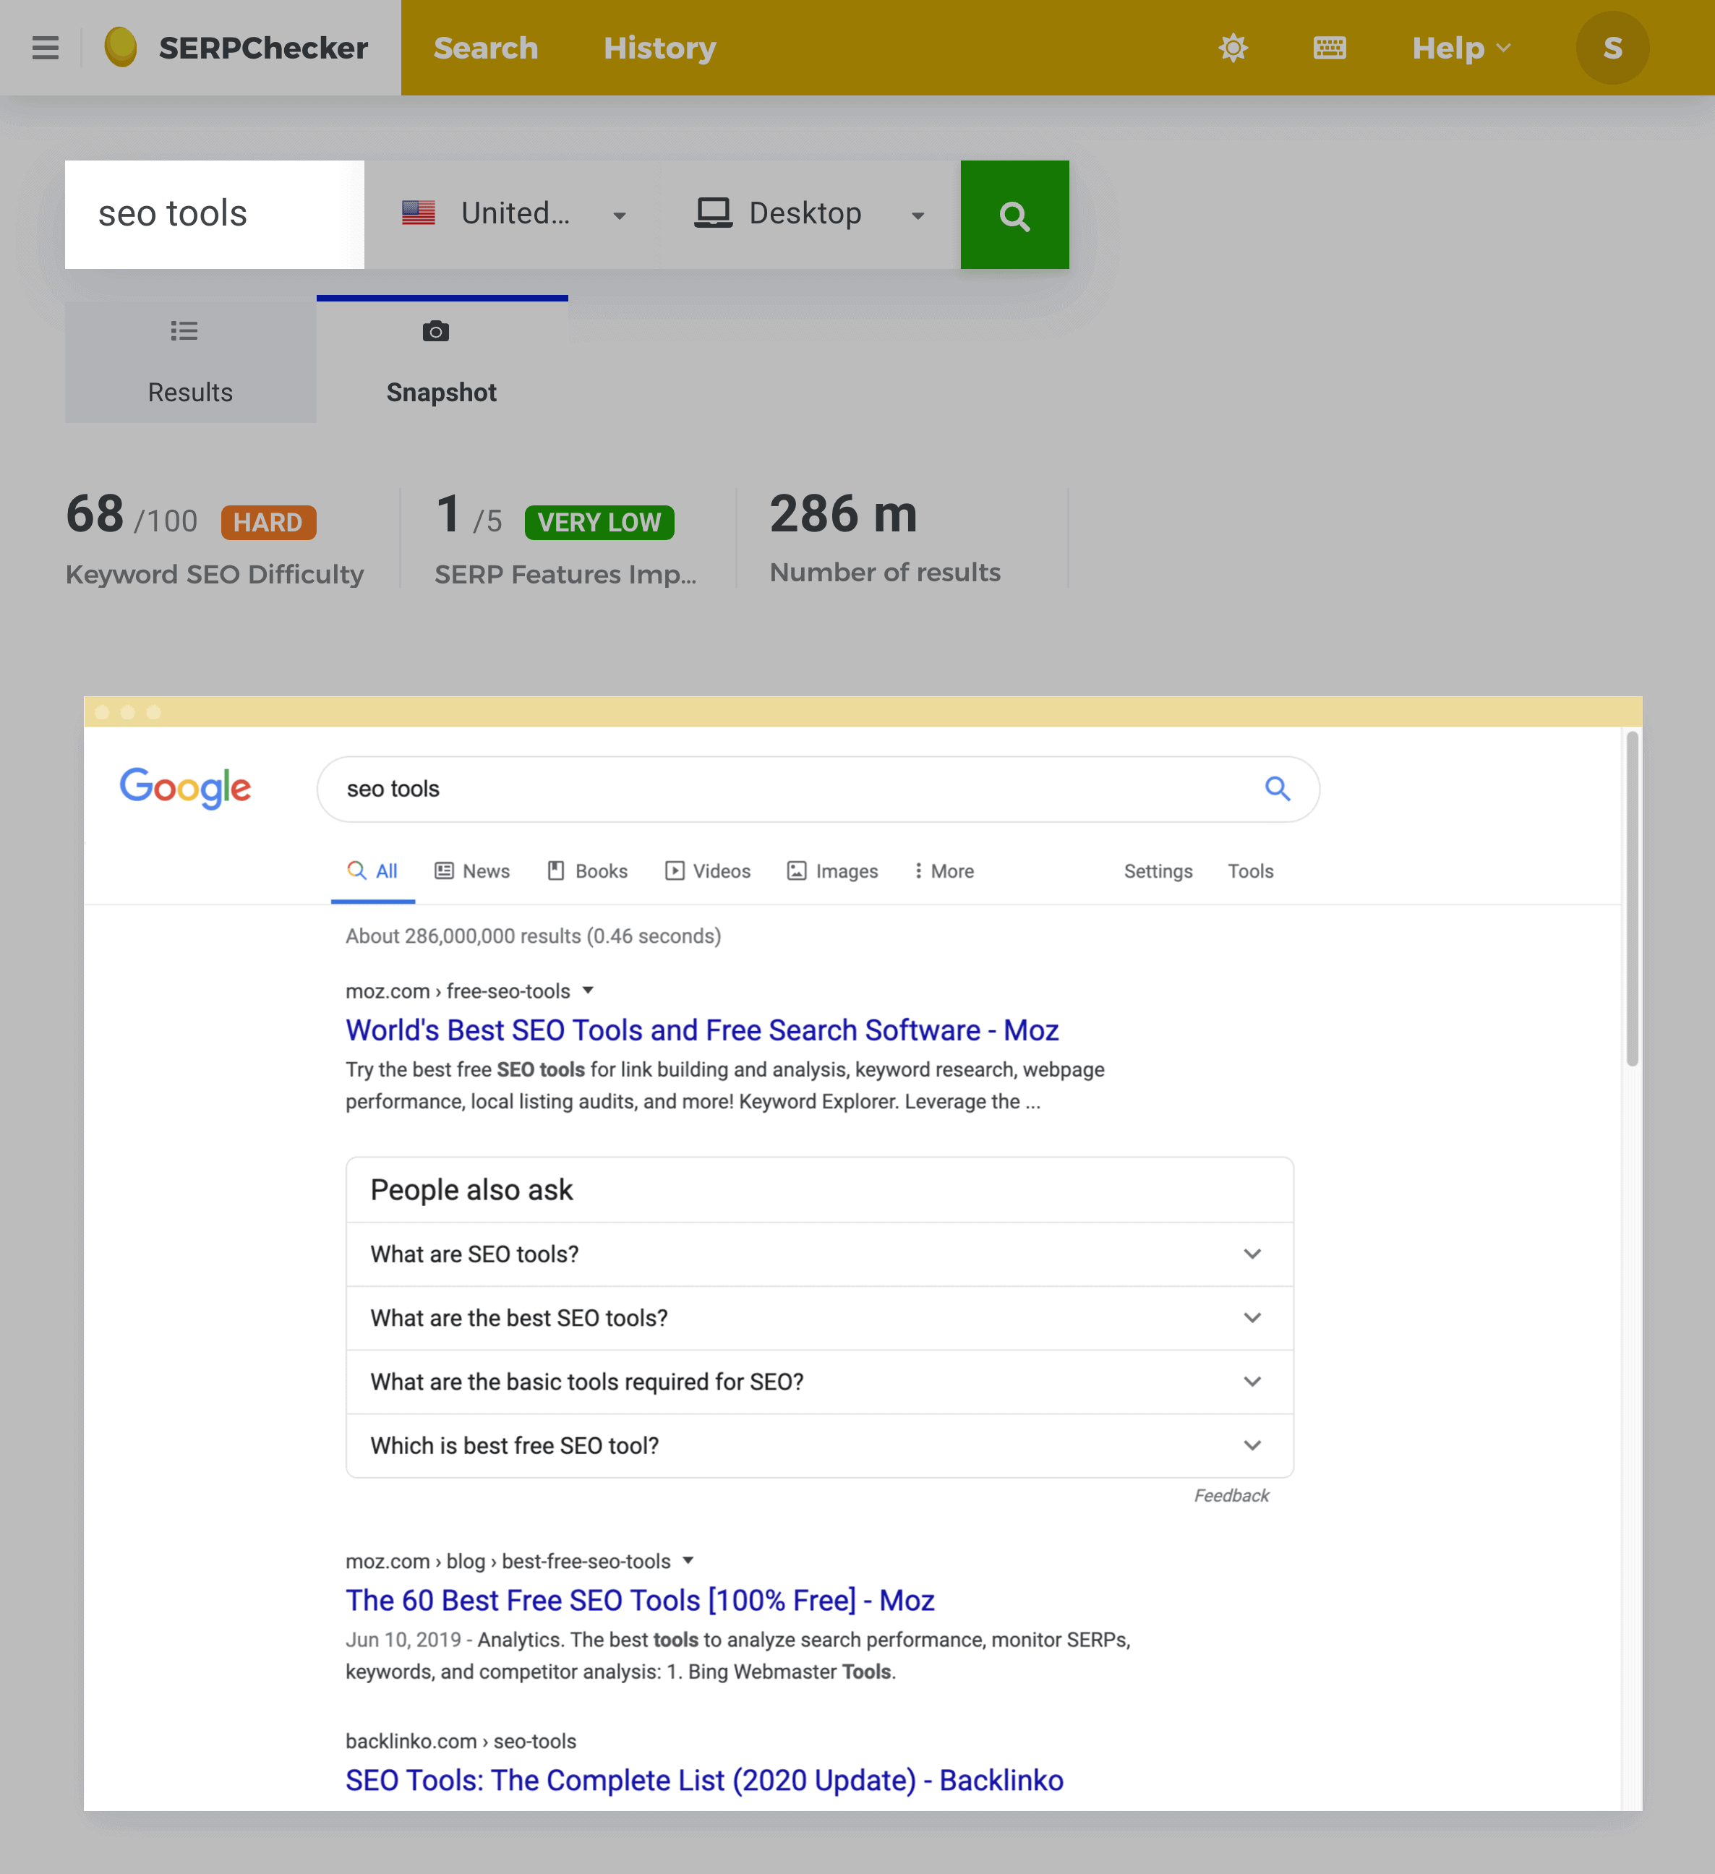Click About 286,000,000 results text
The image size is (1715, 1874).
click(533, 936)
